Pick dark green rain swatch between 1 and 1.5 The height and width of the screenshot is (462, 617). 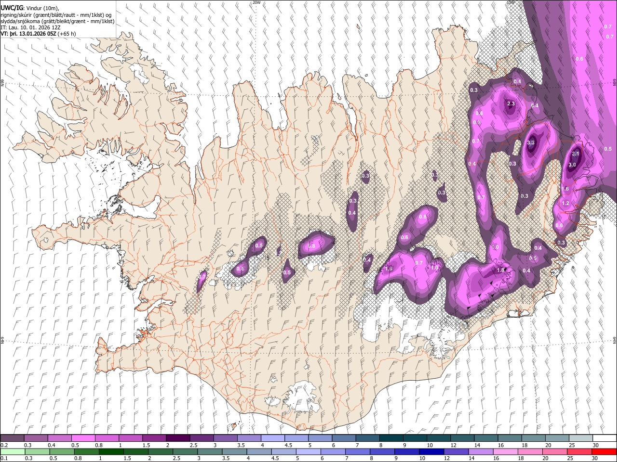click(111, 451)
